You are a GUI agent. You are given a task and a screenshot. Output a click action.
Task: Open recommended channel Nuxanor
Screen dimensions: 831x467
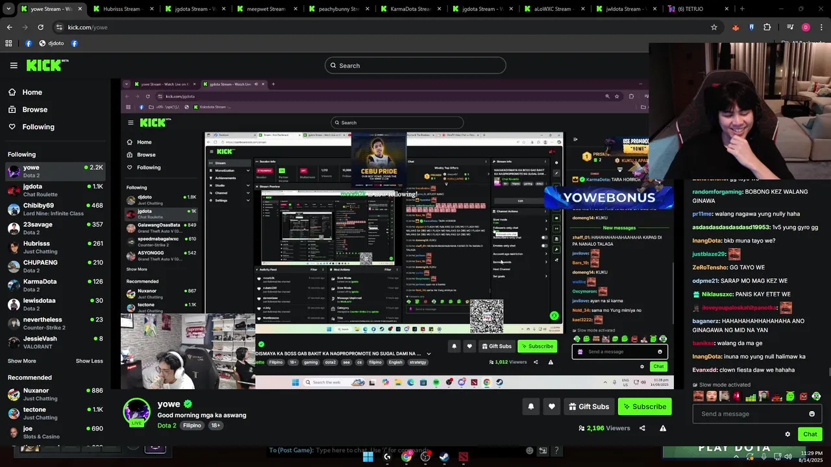click(55, 394)
